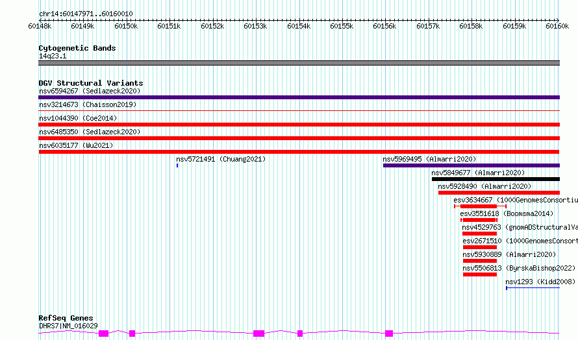
Task: Select the nsv5969495 purple bar
Action: click(x=471, y=165)
